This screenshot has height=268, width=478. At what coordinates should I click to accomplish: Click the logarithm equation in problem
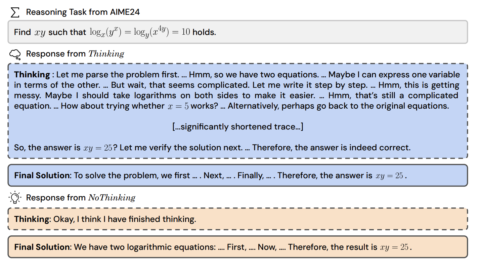point(140,32)
